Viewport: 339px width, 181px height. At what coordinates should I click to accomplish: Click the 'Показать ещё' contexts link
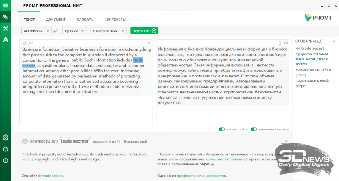coord(136,141)
